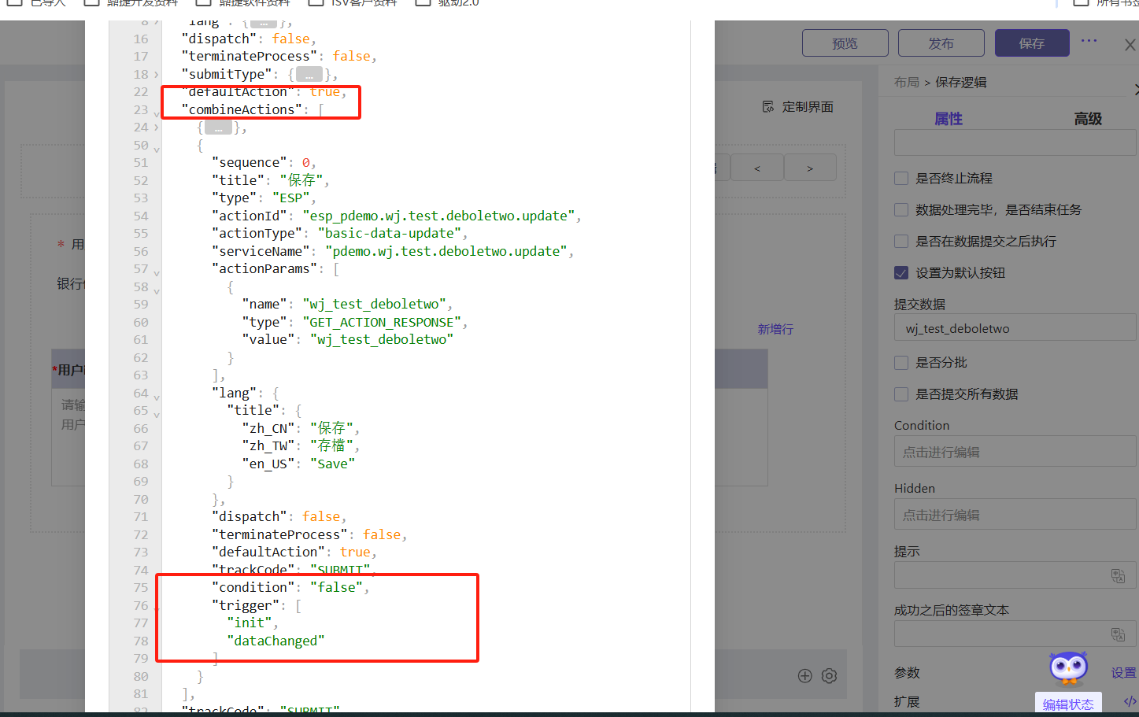Click the 成功之后的签章文本 input field
1139x717 pixels.
coord(1015,634)
